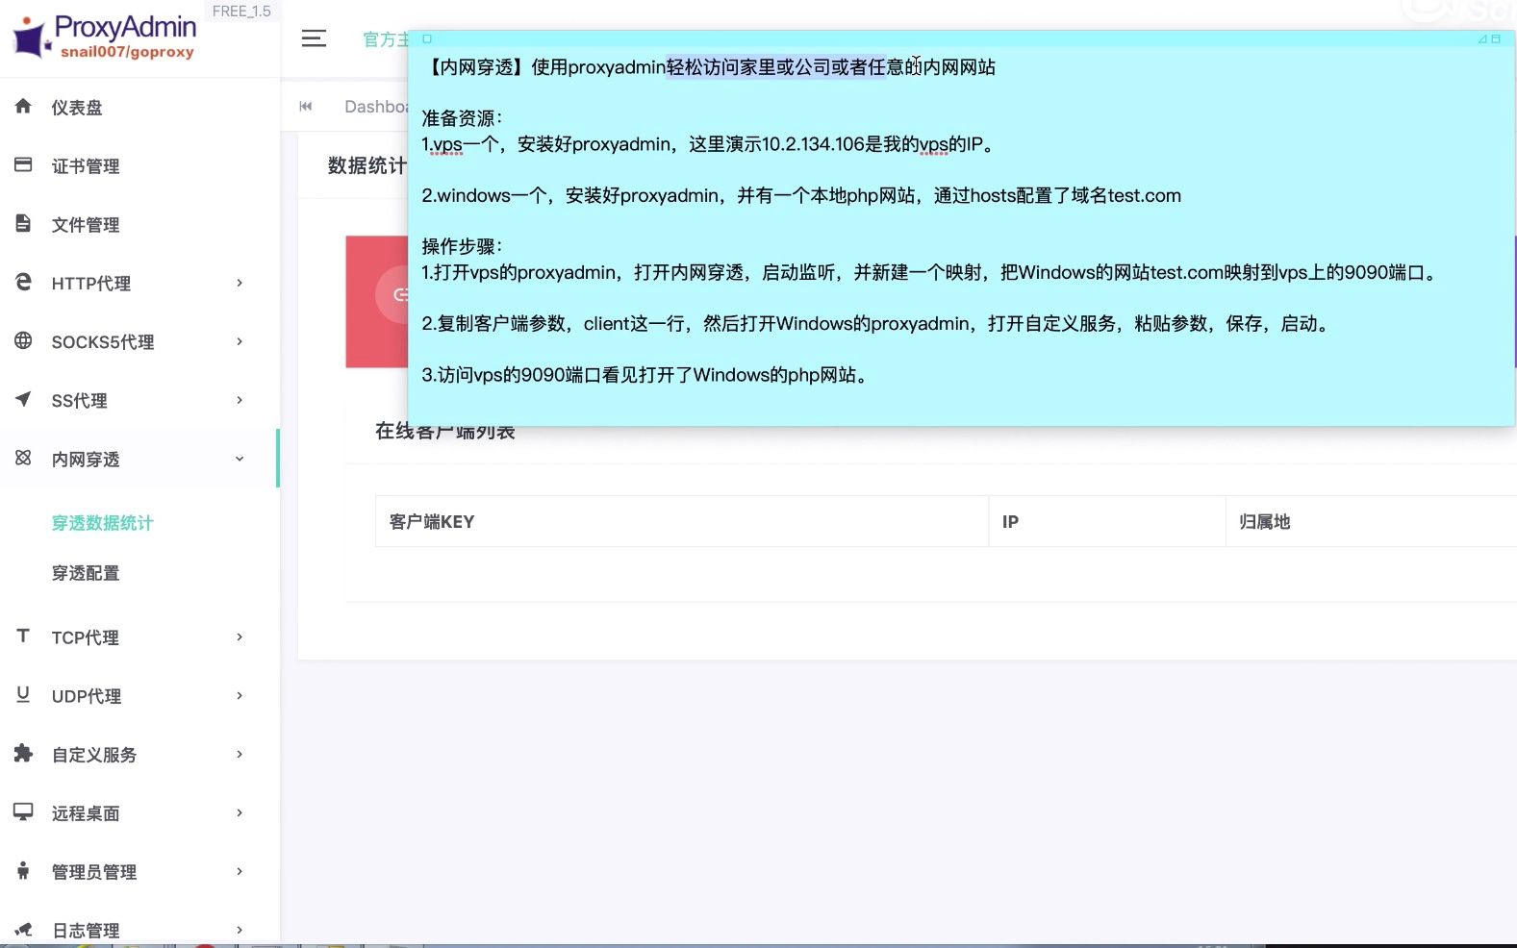The image size is (1517, 948).
Task: Click the snail007/goproxy text under logo
Action: (127, 52)
